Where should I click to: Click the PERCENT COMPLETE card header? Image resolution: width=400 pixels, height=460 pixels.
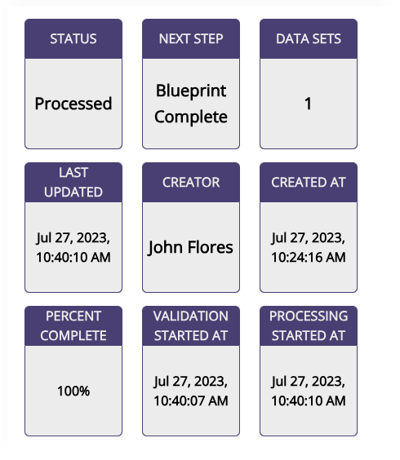pyautogui.click(x=73, y=326)
